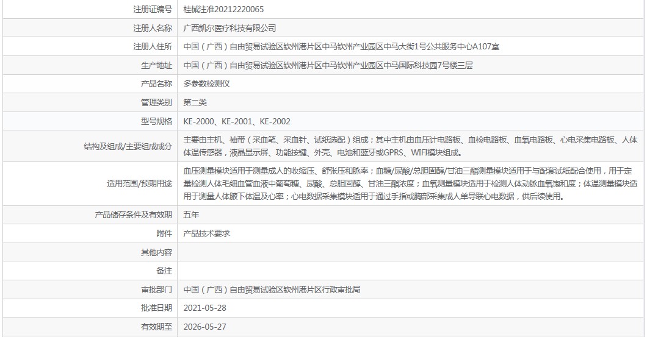The height and width of the screenshot is (337, 647).
Task: Click the 有效期至 label
Action: click(x=156, y=327)
